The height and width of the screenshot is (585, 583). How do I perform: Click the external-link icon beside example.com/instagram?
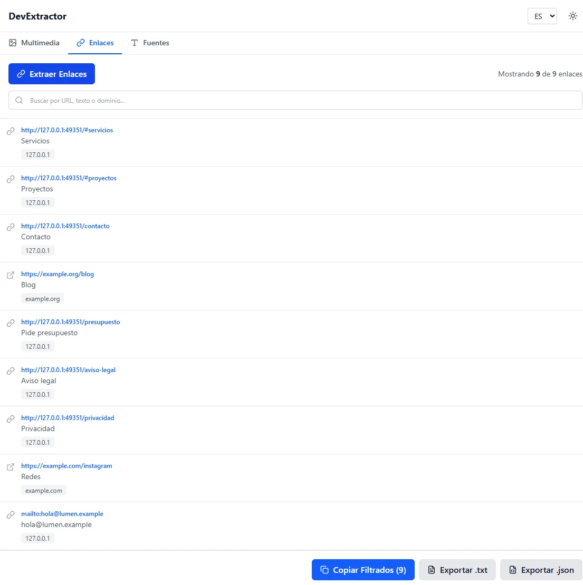point(11,467)
